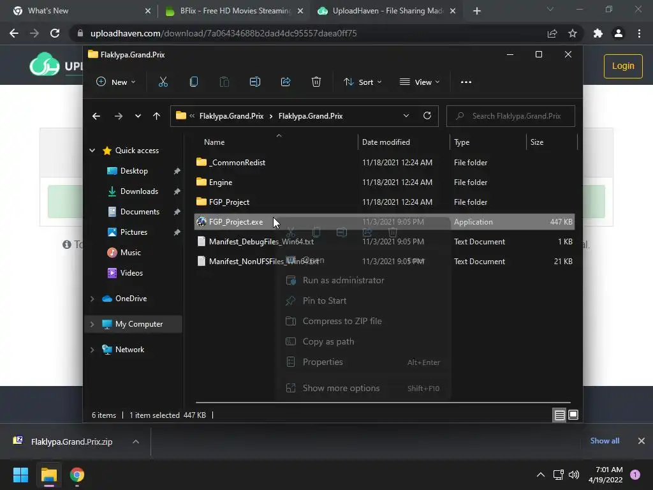Click the Chrome address bar URL
The image size is (653, 490).
[223, 33]
